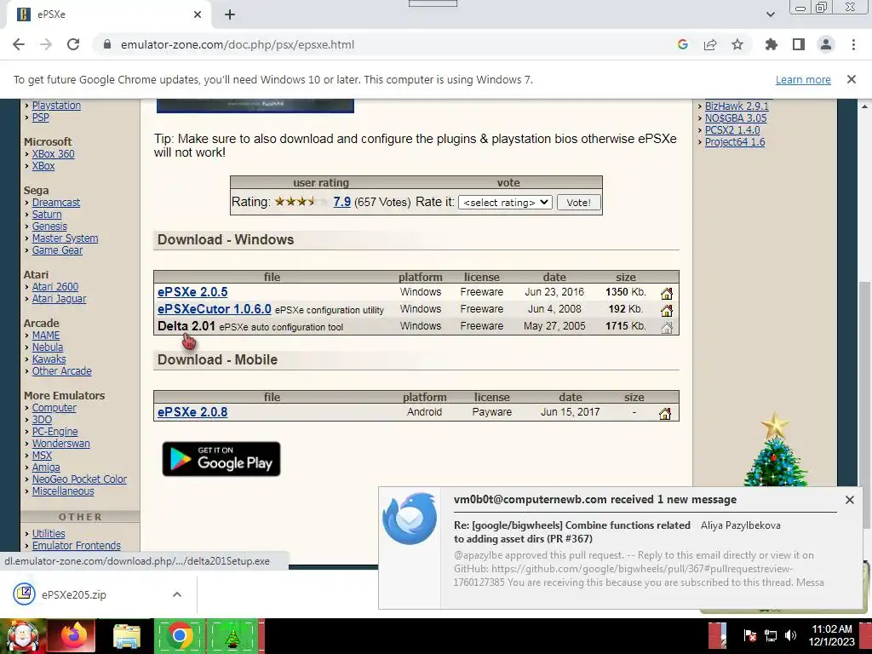Visit homepage icon for ePSXe 2.0.8
This screenshot has height=654, width=872.
(x=664, y=413)
